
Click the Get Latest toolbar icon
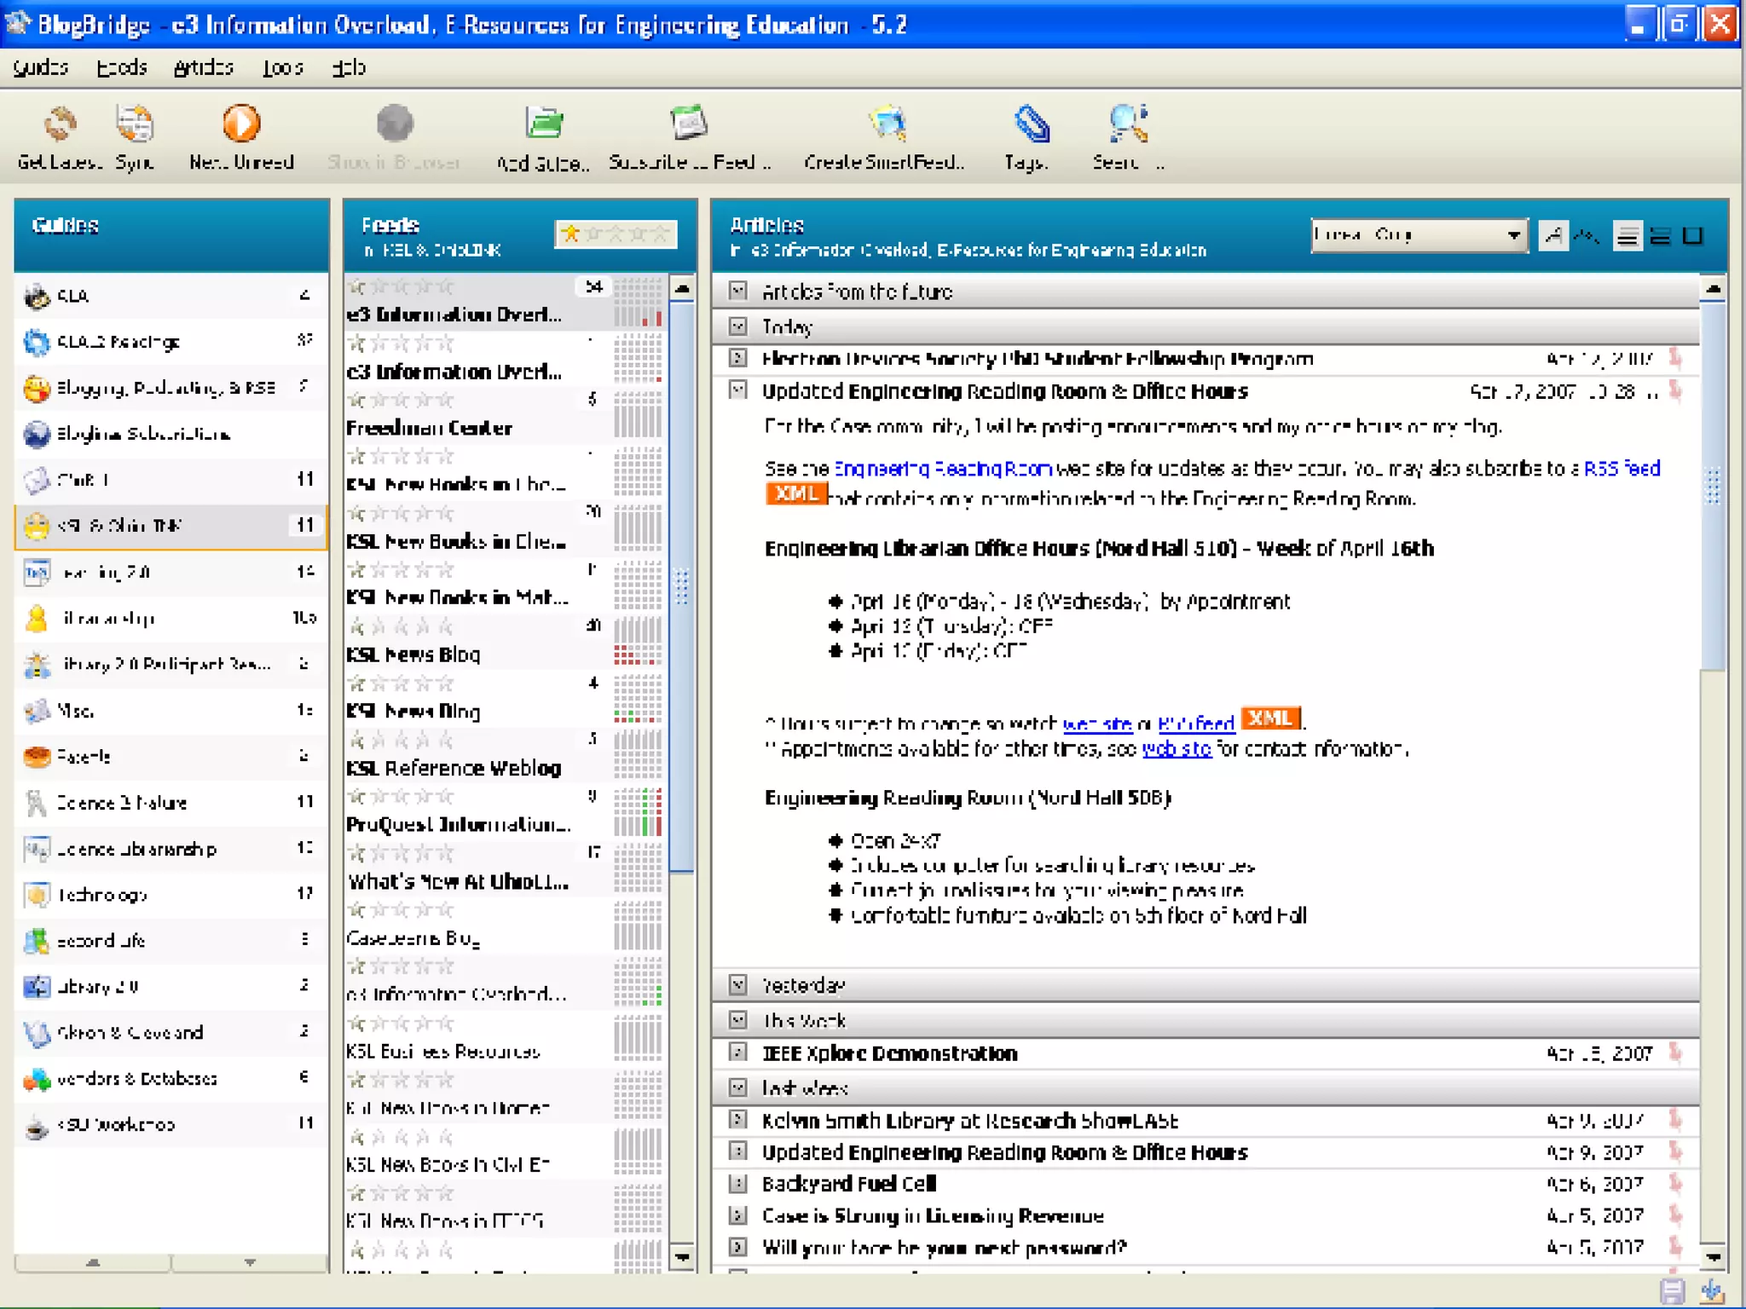tap(60, 125)
